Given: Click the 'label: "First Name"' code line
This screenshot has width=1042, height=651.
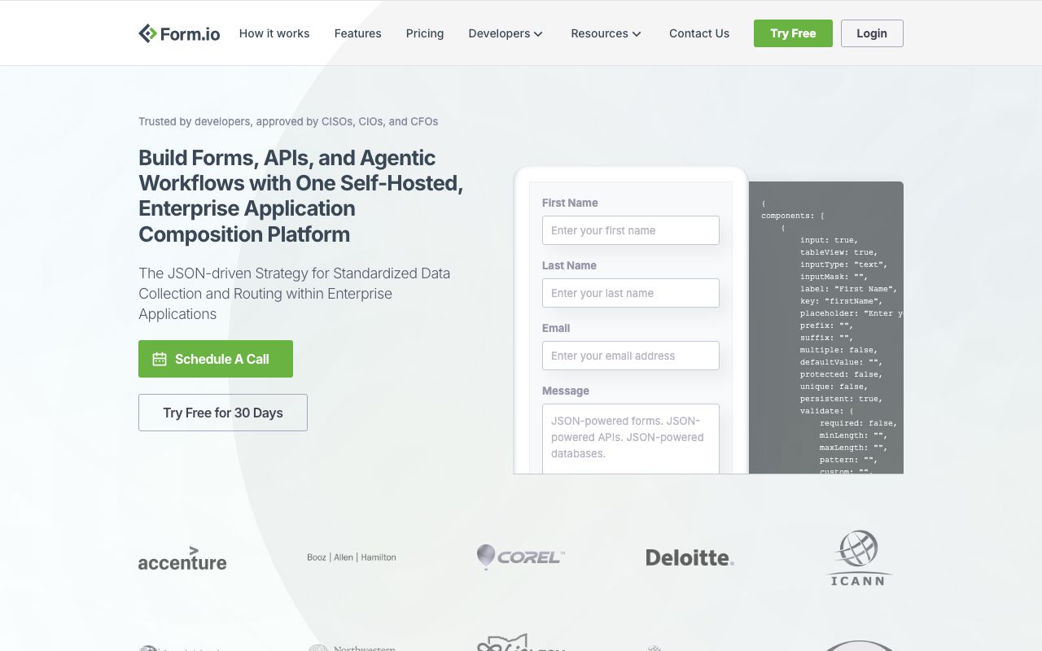Looking at the screenshot, I should [848, 289].
